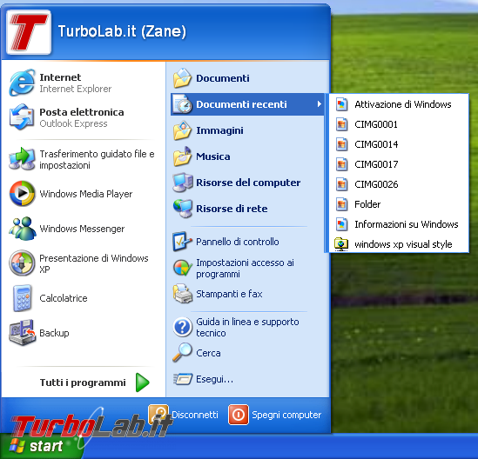Click the Disconnetti label
Viewport: 478px width, 459px height.
[195, 415]
